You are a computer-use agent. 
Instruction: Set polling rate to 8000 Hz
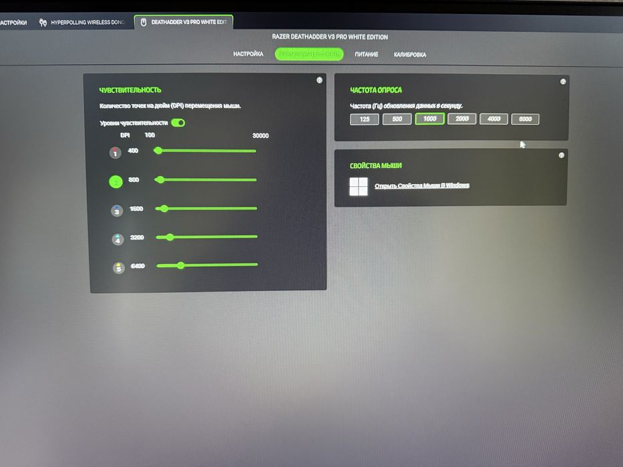tap(526, 119)
